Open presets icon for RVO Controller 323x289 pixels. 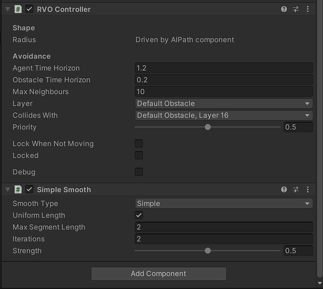[296, 9]
